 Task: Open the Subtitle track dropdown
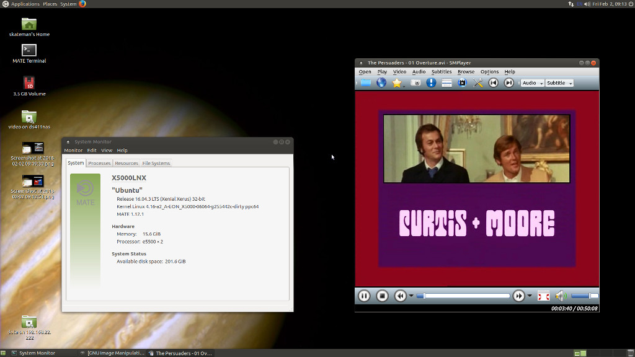[559, 83]
